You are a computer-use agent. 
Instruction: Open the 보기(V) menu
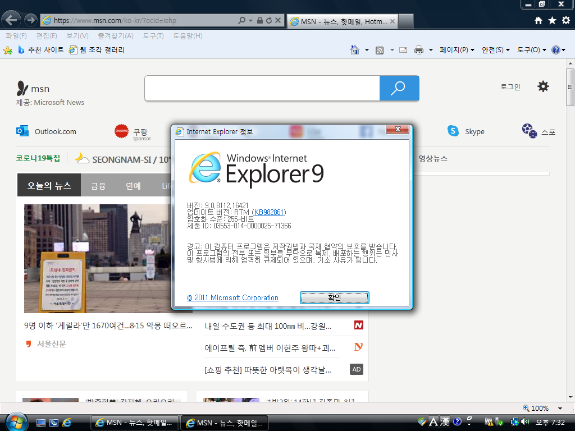77,36
